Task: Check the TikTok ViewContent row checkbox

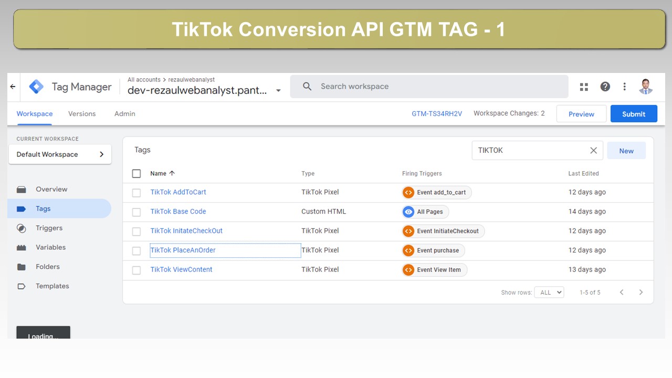Action: (136, 270)
